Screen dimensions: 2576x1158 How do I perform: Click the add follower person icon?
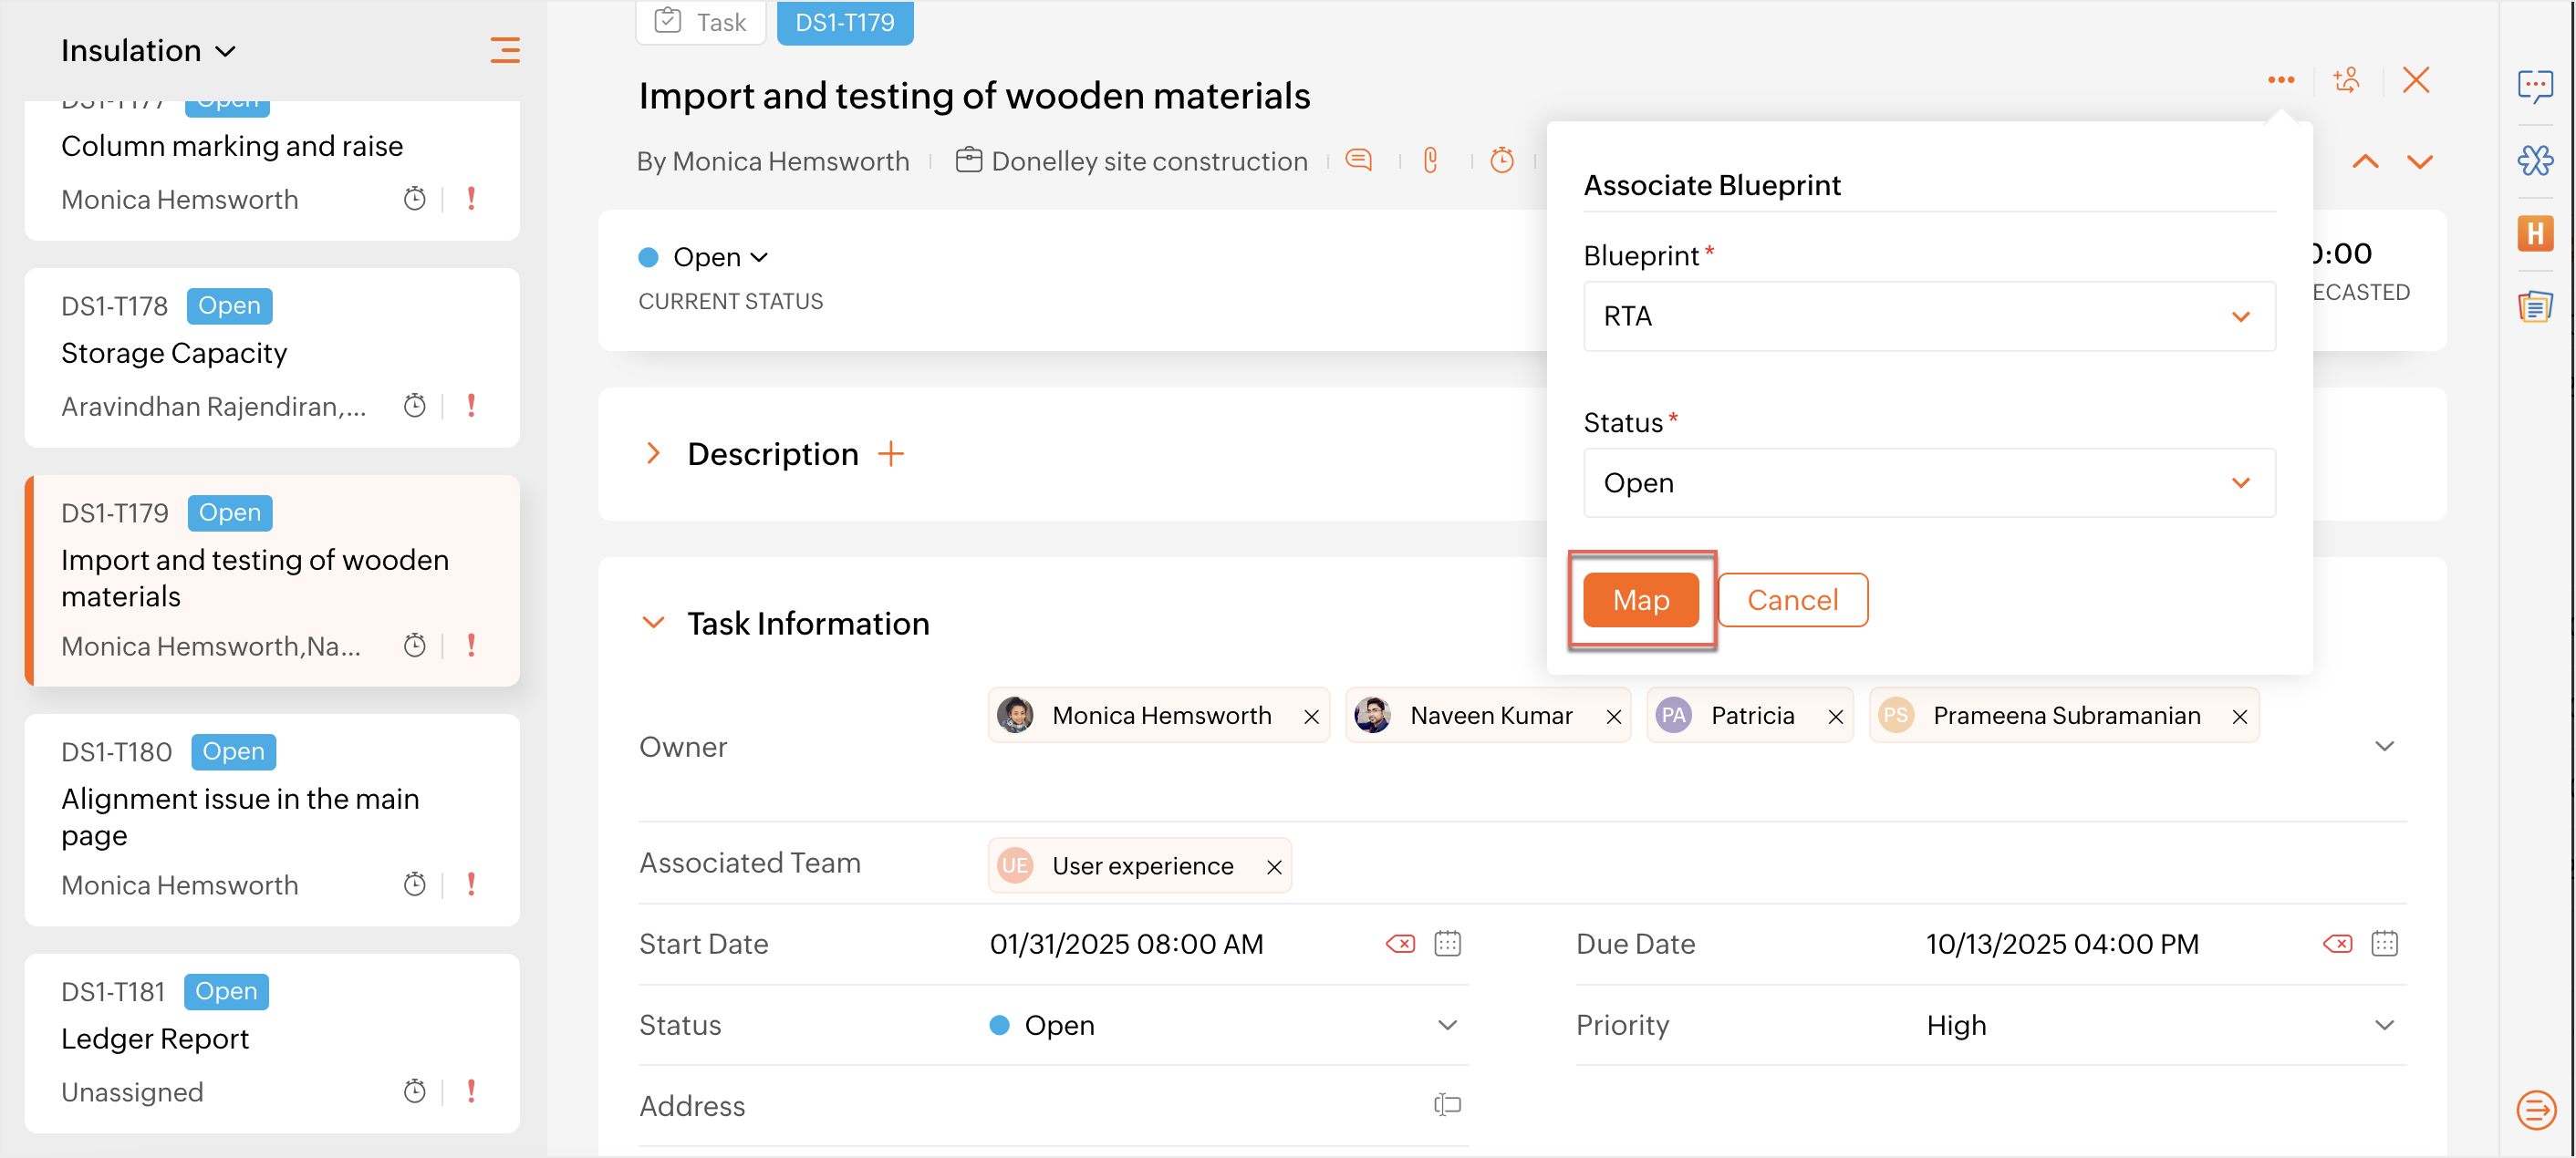(x=2346, y=80)
